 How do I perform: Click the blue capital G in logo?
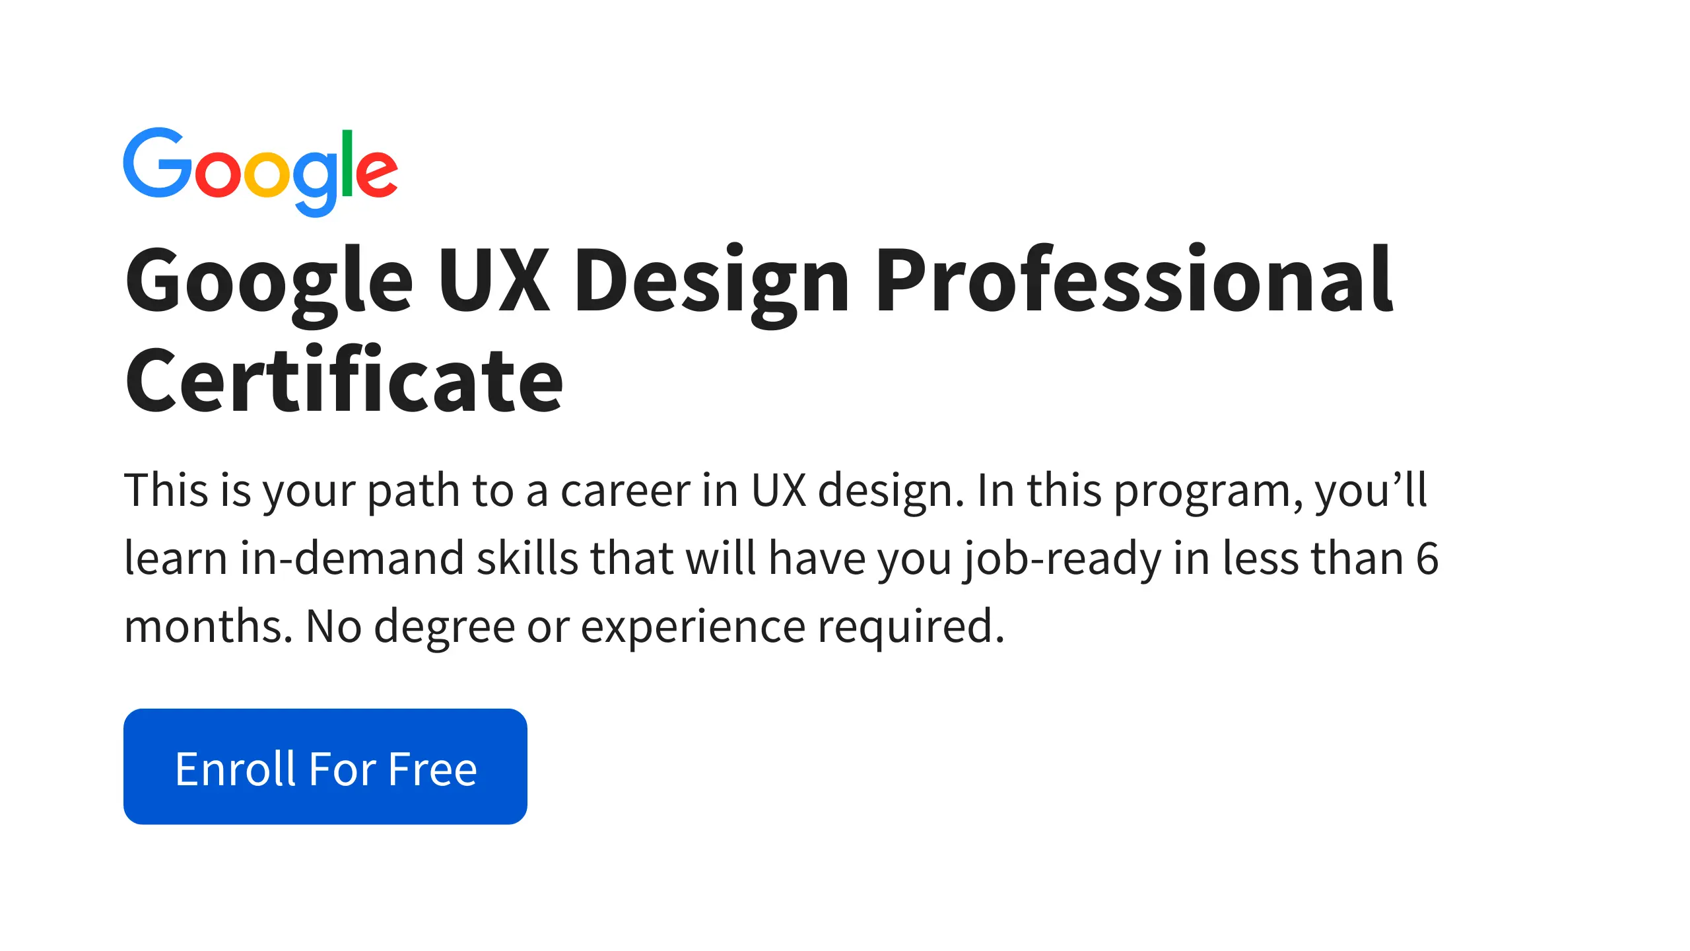[154, 163]
